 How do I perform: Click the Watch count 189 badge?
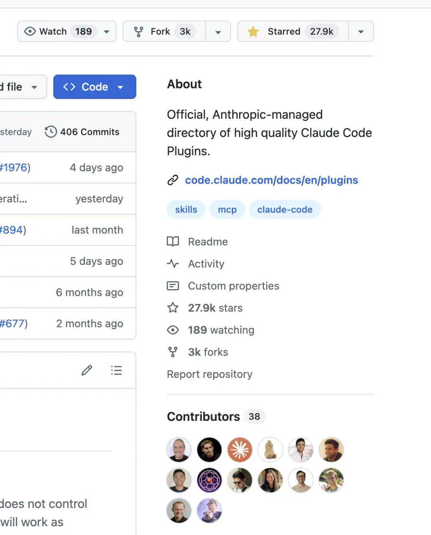pyautogui.click(x=83, y=32)
